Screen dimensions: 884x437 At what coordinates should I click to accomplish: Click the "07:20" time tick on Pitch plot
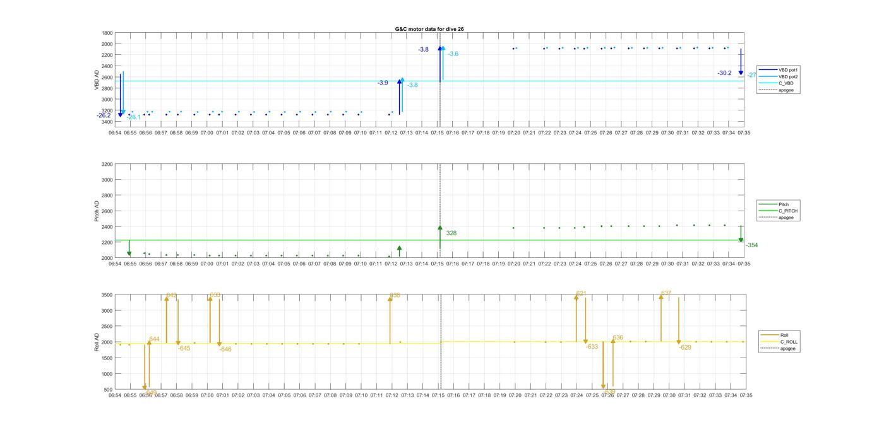pos(514,264)
